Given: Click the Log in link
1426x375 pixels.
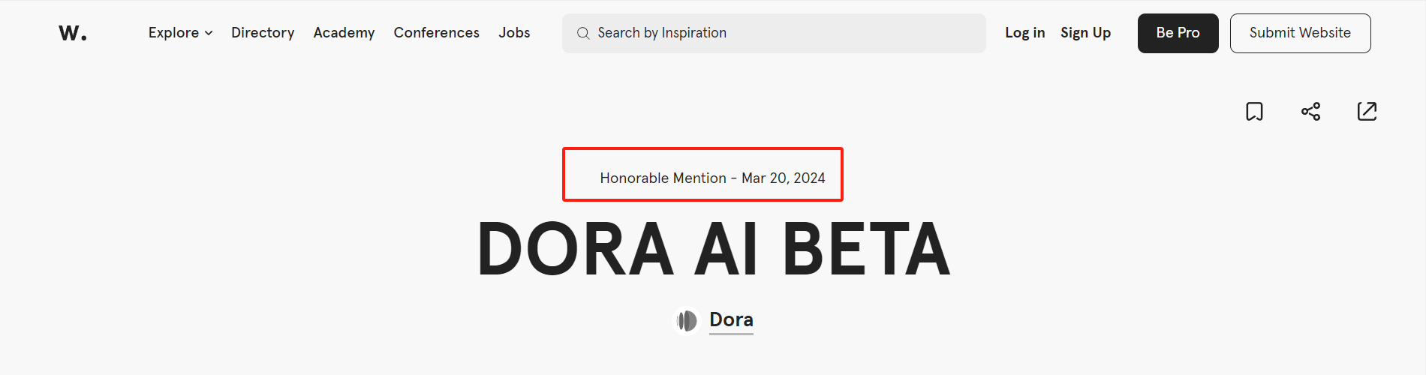Looking at the screenshot, I should (x=1025, y=33).
